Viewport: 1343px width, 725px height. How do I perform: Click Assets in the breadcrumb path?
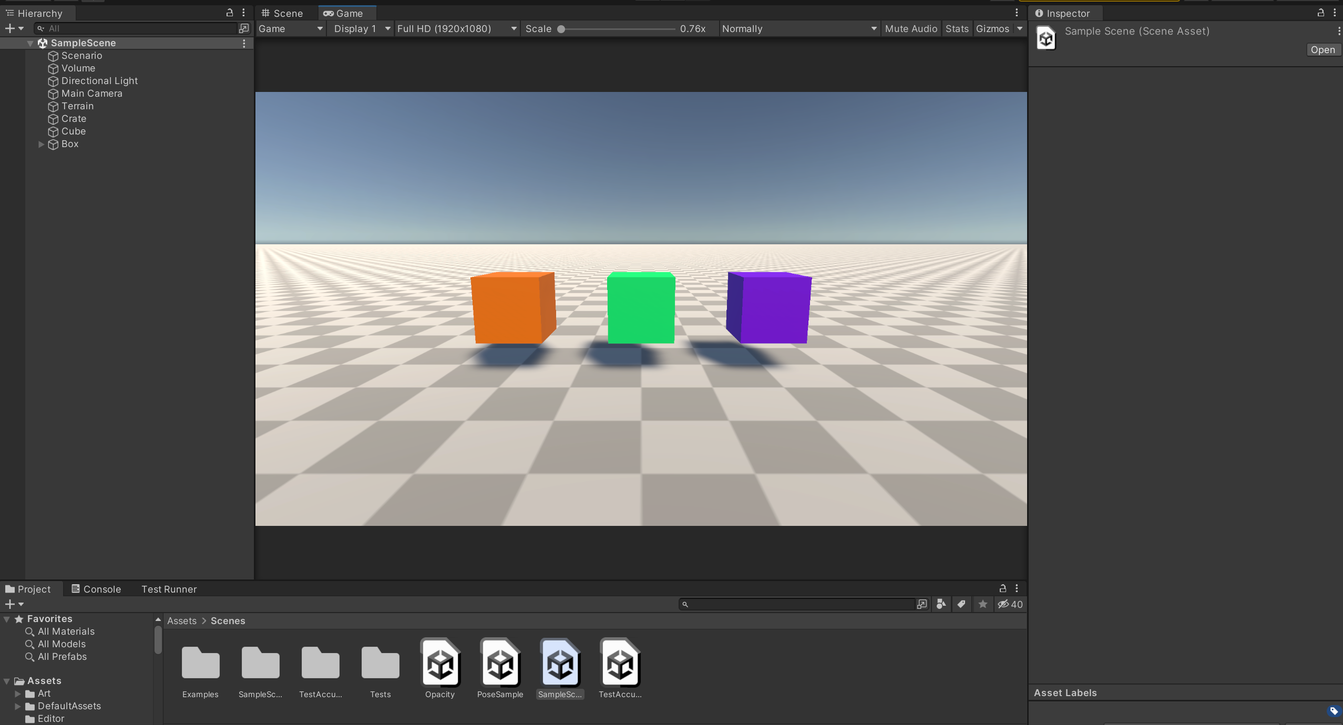pyautogui.click(x=181, y=620)
